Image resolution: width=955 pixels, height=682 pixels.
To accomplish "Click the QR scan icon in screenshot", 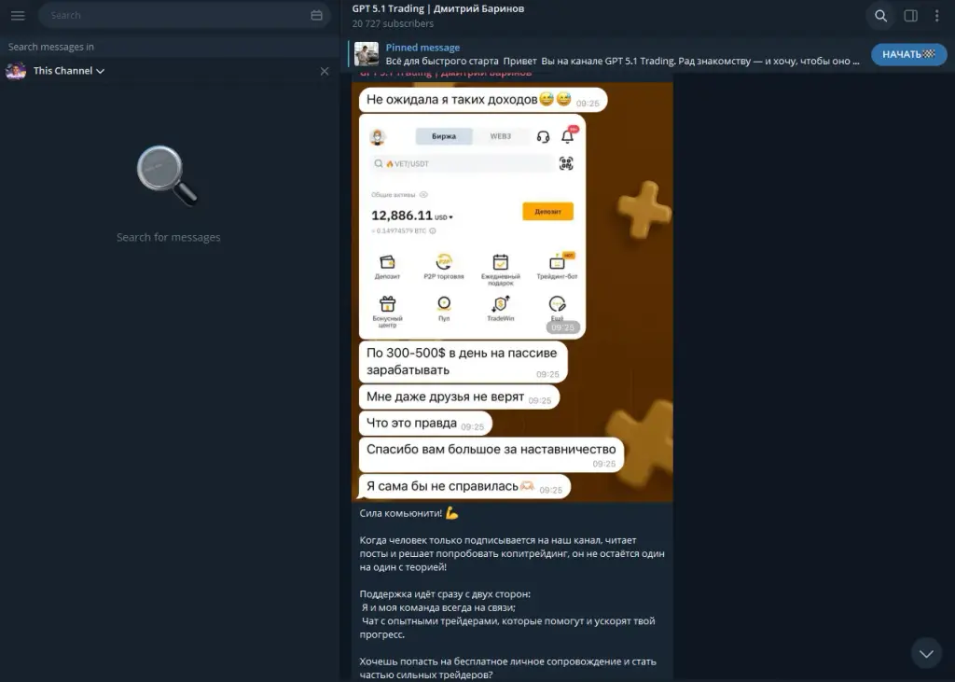I will [566, 163].
